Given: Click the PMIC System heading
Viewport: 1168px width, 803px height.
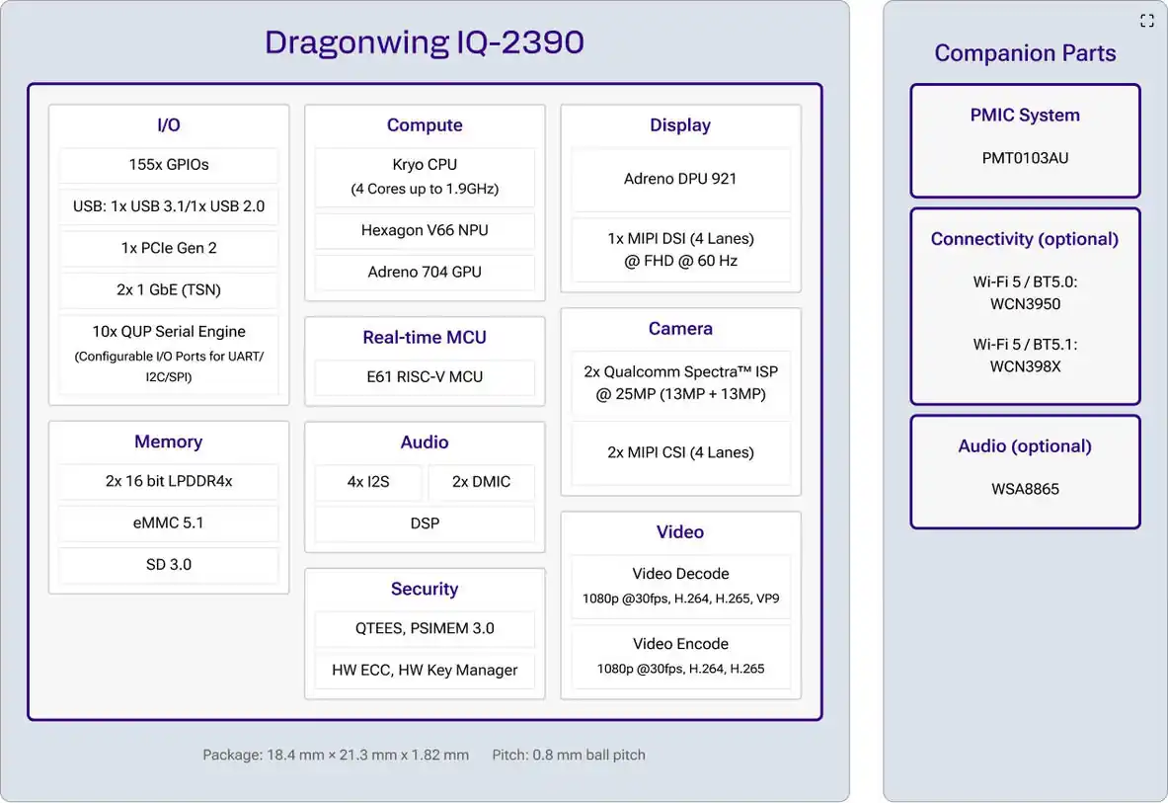Looking at the screenshot, I should click(x=1025, y=116).
